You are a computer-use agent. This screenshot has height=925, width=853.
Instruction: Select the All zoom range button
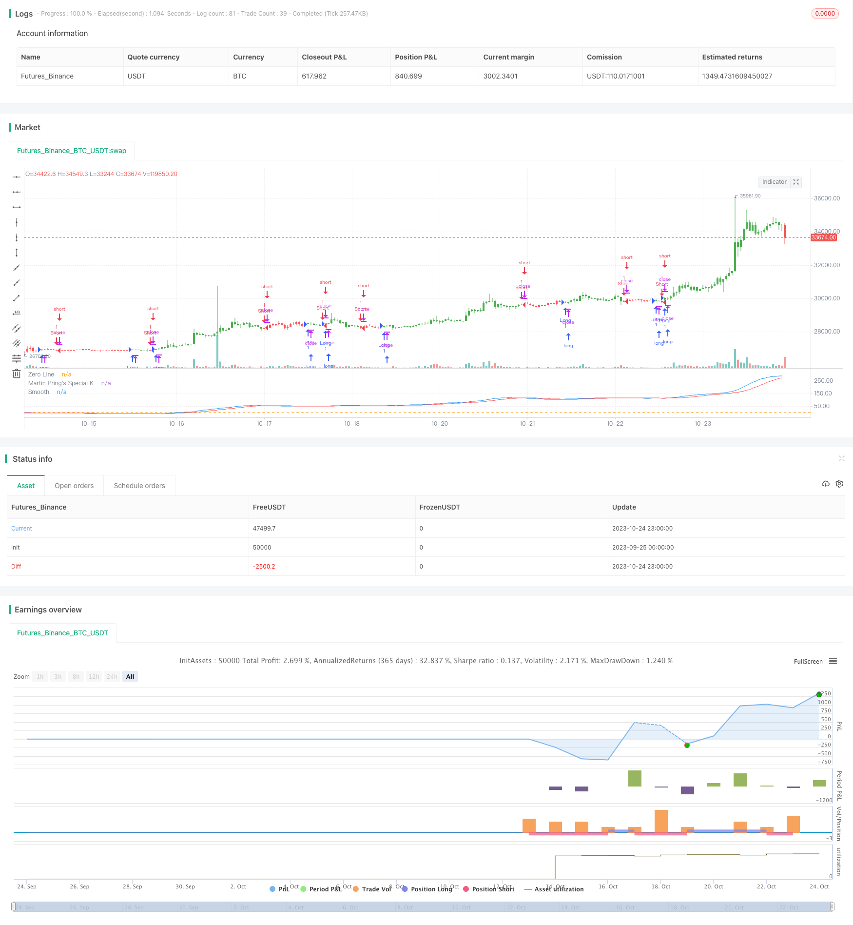point(130,676)
